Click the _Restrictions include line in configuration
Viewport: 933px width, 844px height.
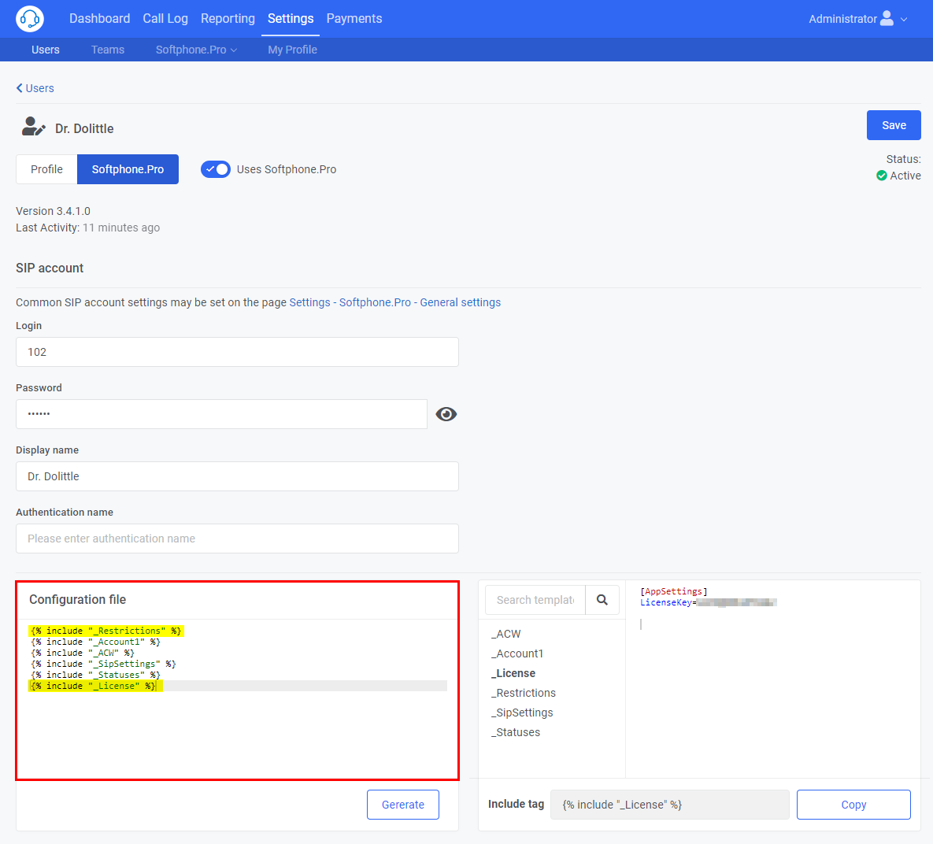click(106, 631)
